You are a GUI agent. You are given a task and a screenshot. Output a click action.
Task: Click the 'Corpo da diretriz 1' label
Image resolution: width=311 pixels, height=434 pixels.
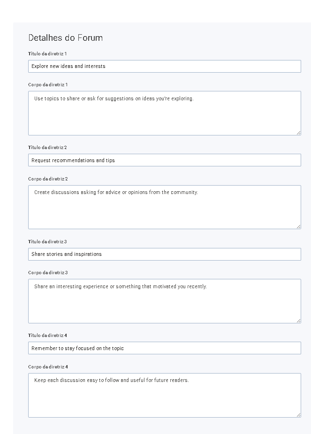tap(48, 85)
